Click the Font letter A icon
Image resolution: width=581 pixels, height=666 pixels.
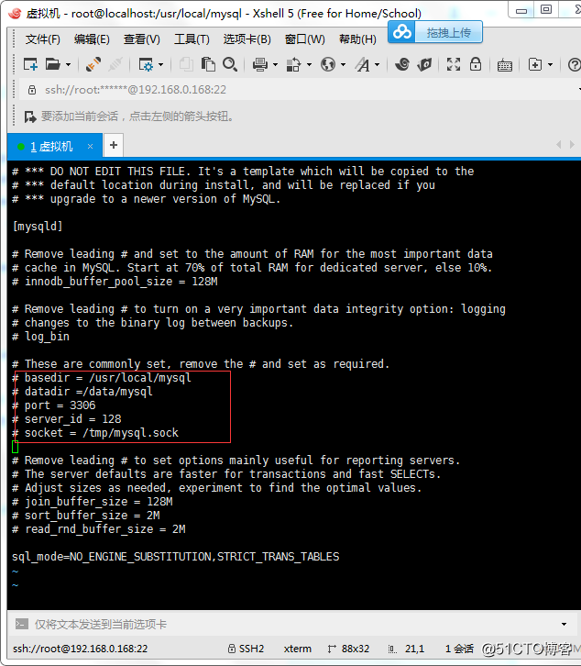pos(362,64)
